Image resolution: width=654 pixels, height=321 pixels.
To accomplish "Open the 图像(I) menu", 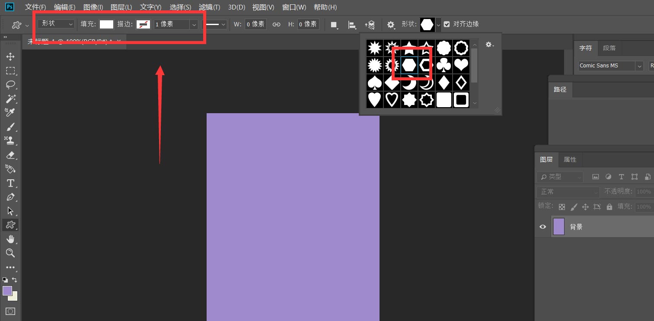I will click(x=93, y=7).
